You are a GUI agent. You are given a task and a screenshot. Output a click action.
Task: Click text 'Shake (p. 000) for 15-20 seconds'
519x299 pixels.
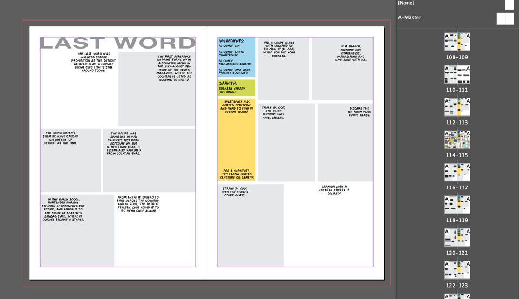(x=274, y=113)
